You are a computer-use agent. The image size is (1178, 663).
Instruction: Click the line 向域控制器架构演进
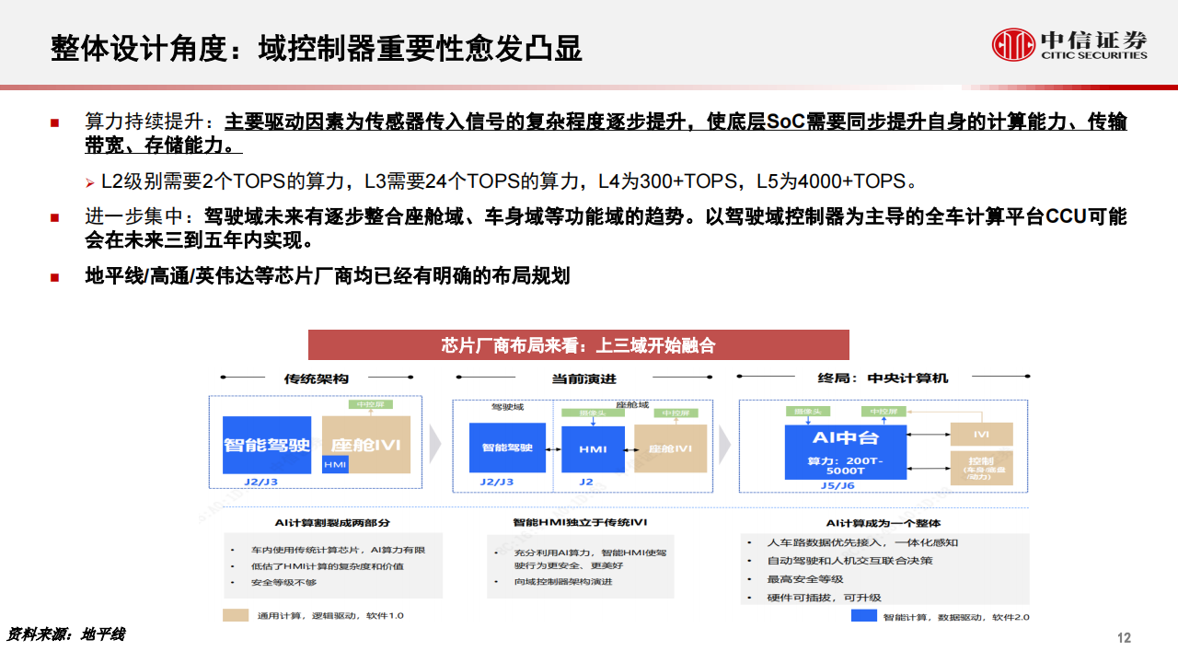[x=562, y=581]
